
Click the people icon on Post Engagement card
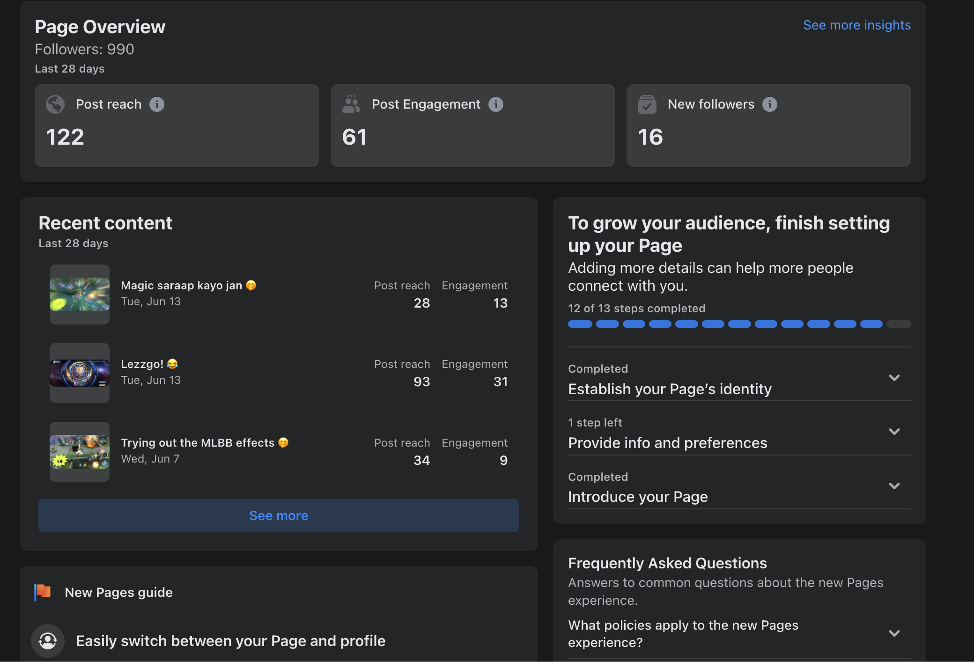351,104
